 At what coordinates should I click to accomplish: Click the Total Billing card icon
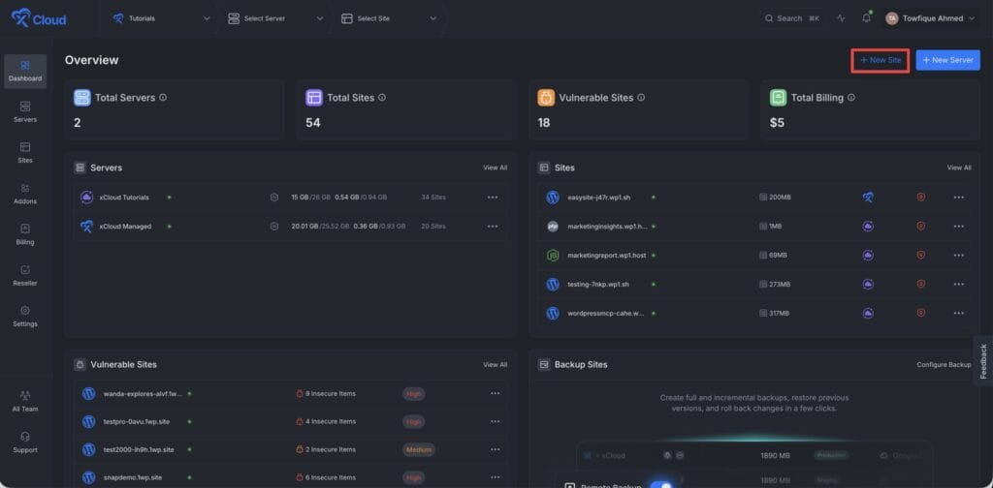click(779, 98)
